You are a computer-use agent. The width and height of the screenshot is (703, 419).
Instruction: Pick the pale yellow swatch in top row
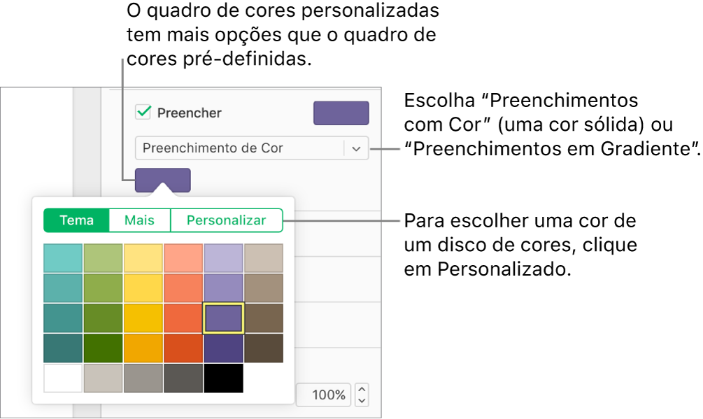[x=143, y=257]
